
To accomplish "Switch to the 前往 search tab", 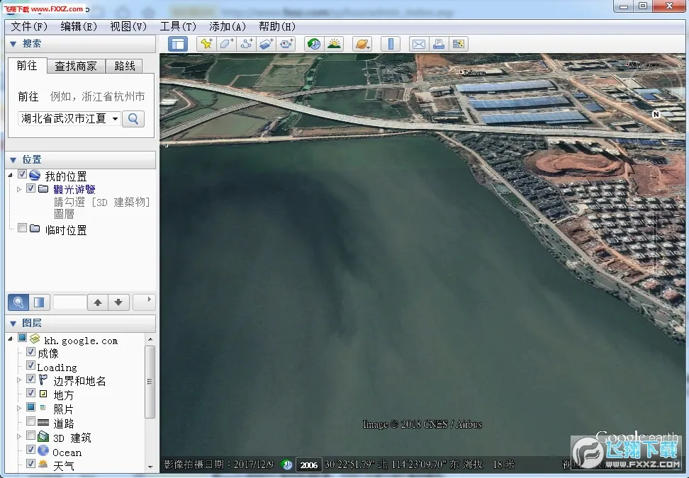I will pyautogui.click(x=27, y=65).
